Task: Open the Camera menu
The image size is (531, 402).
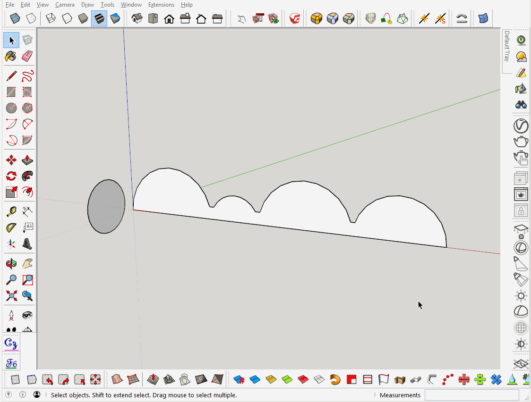Action: tap(65, 5)
